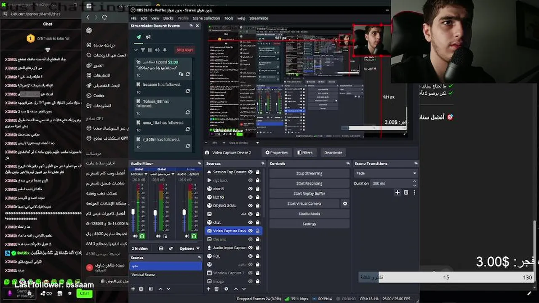
Task: Replay the r_305rr follow alert
Action: click(x=188, y=146)
